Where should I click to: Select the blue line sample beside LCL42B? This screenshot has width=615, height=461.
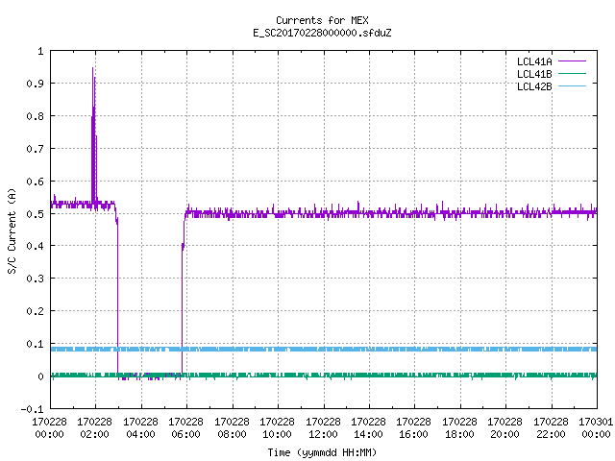[572, 85]
